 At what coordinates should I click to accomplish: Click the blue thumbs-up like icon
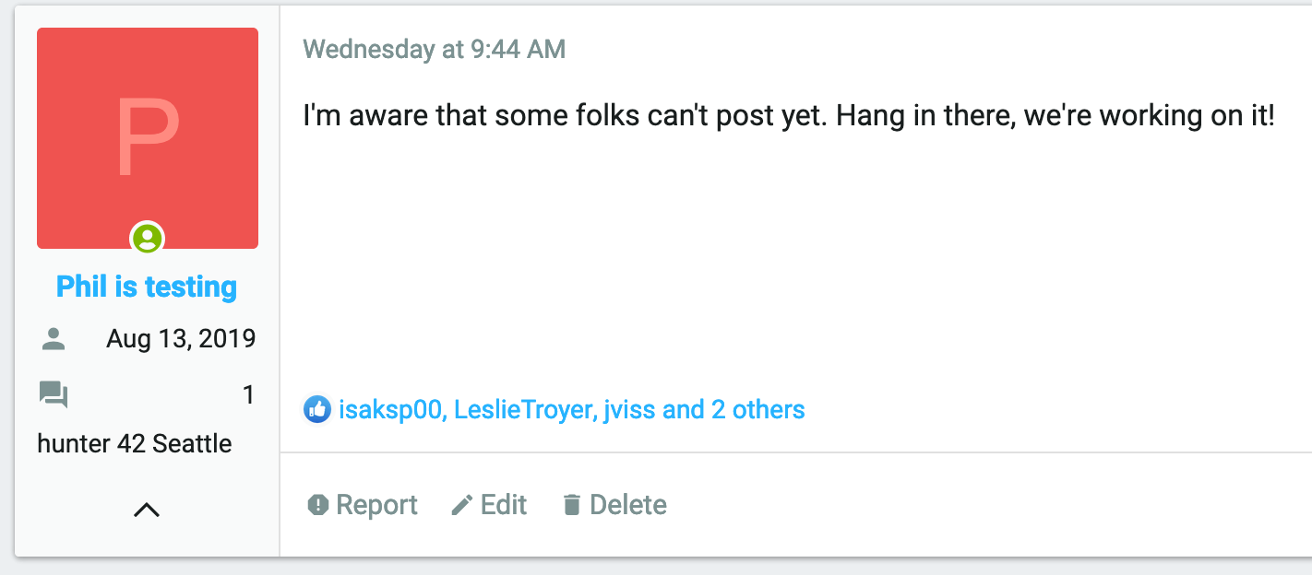317,409
